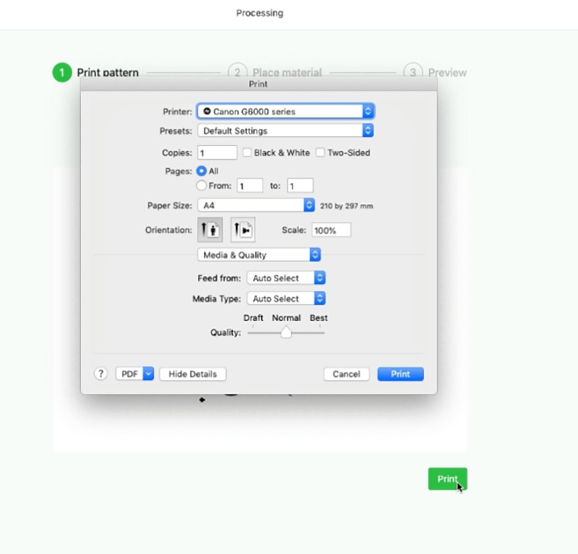Screen dimensions: 578x554
Task: Select the From page range radio button
Action: pyautogui.click(x=202, y=186)
